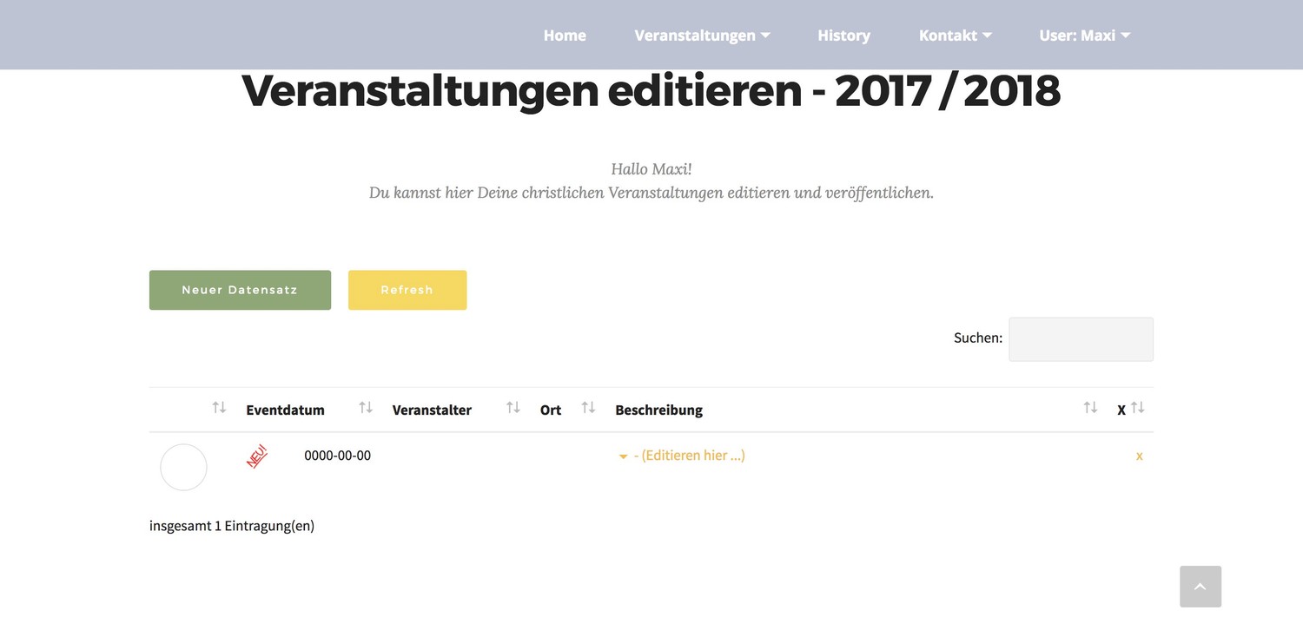Image resolution: width=1303 pixels, height=630 pixels.
Task: Expand the Kontakt dropdown menu
Action: [955, 36]
